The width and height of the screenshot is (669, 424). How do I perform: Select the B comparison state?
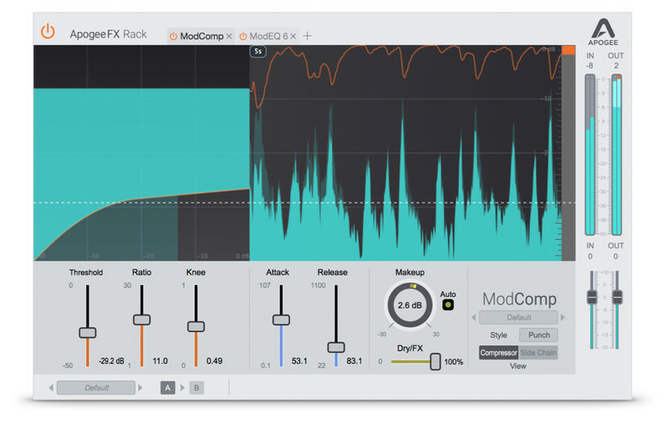[197, 388]
